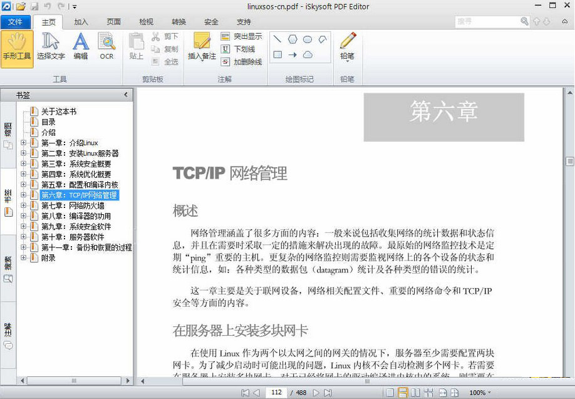Open the quick access toolbar customize dropdown
Screen dimensions: 575x399
tap(75, 7)
